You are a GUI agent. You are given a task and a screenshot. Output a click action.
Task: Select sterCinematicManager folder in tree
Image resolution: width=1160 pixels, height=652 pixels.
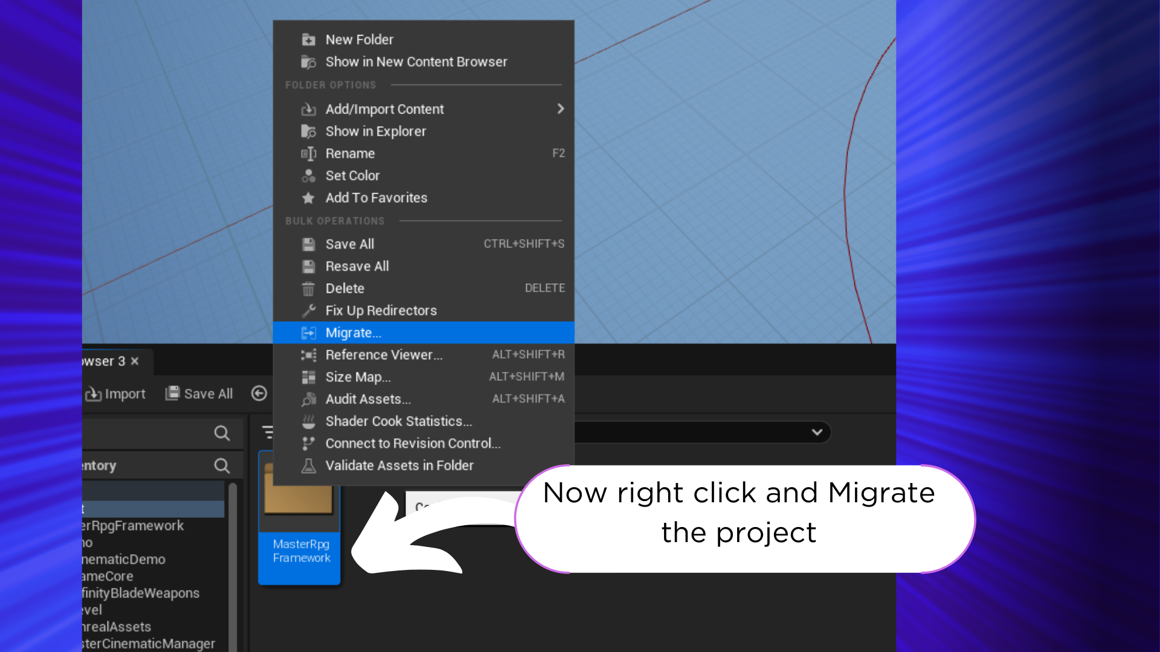point(149,644)
